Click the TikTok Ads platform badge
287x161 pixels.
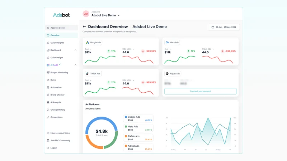pyautogui.click(x=93, y=74)
